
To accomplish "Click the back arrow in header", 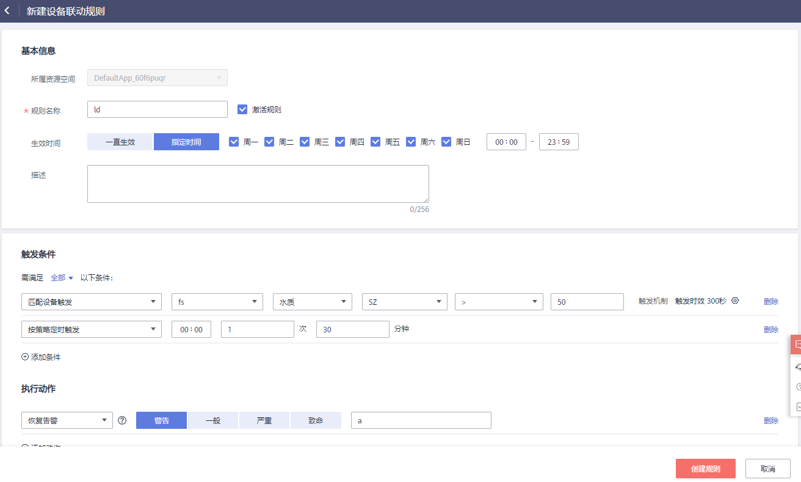I will [x=7, y=11].
